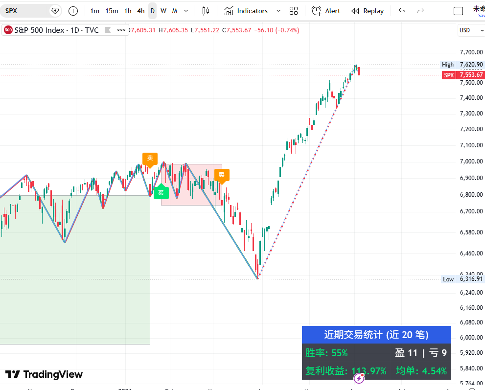Click the S&P 500 Index legend title

point(57,30)
